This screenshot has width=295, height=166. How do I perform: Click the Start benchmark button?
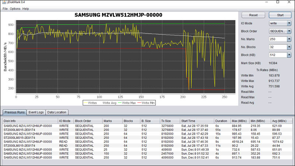tap(280, 15)
